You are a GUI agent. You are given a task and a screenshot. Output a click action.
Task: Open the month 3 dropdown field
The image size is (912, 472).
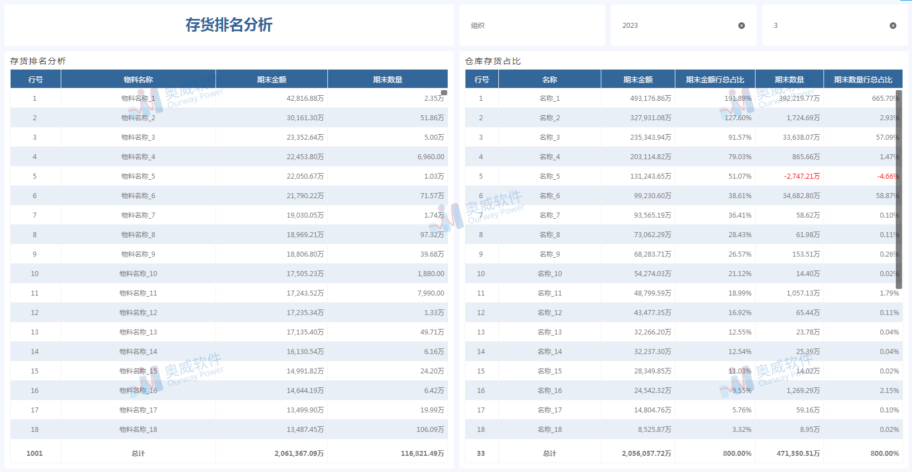(x=835, y=26)
